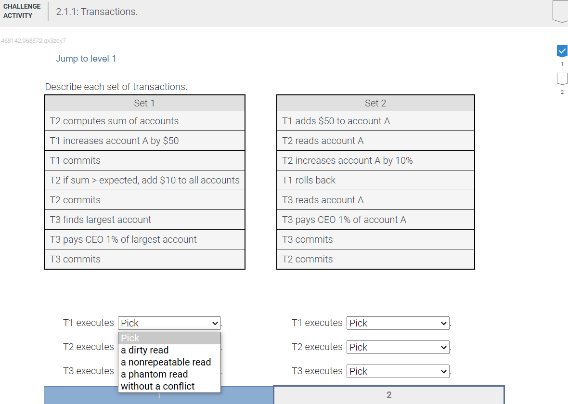Image resolution: width=568 pixels, height=404 pixels.
Task: Open the T1 executes dropdown for Set 2
Action: pos(398,323)
